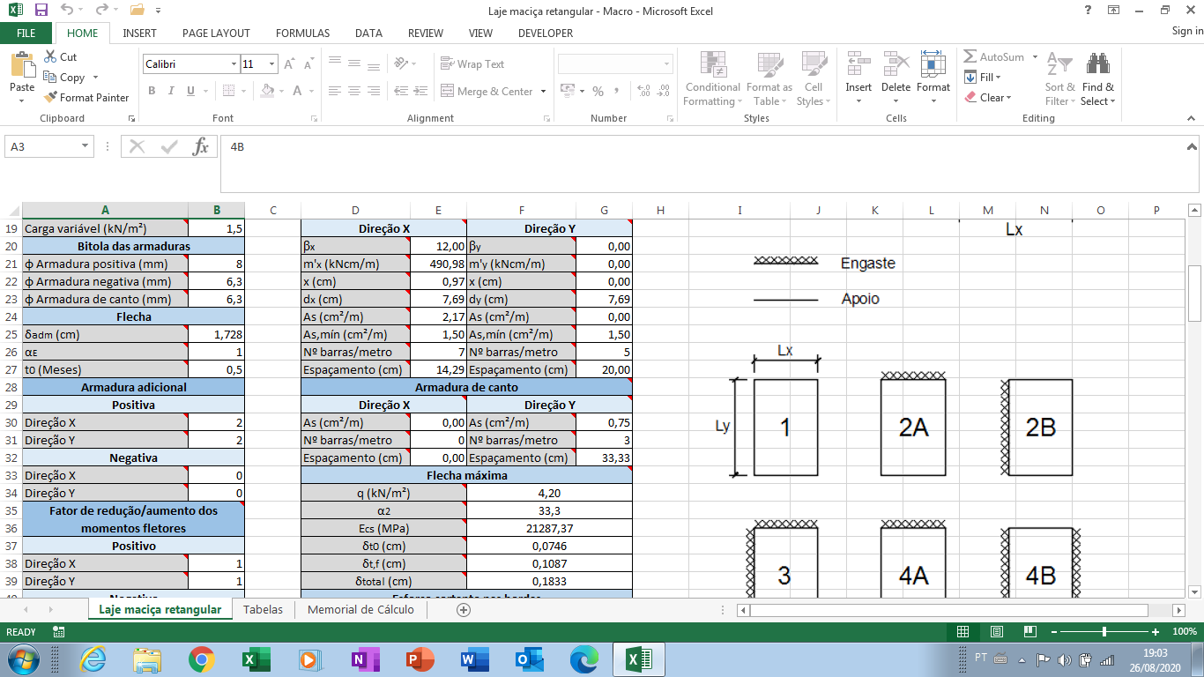The width and height of the screenshot is (1204, 677).
Task: Toggle Wrap Text for the cell
Action: (472, 64)
